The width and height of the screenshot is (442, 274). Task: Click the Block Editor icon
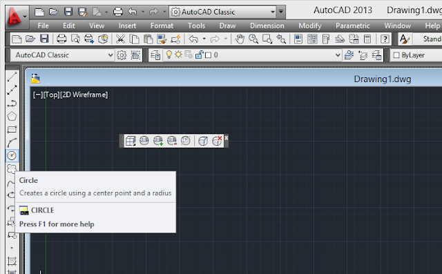click(175, 39)
